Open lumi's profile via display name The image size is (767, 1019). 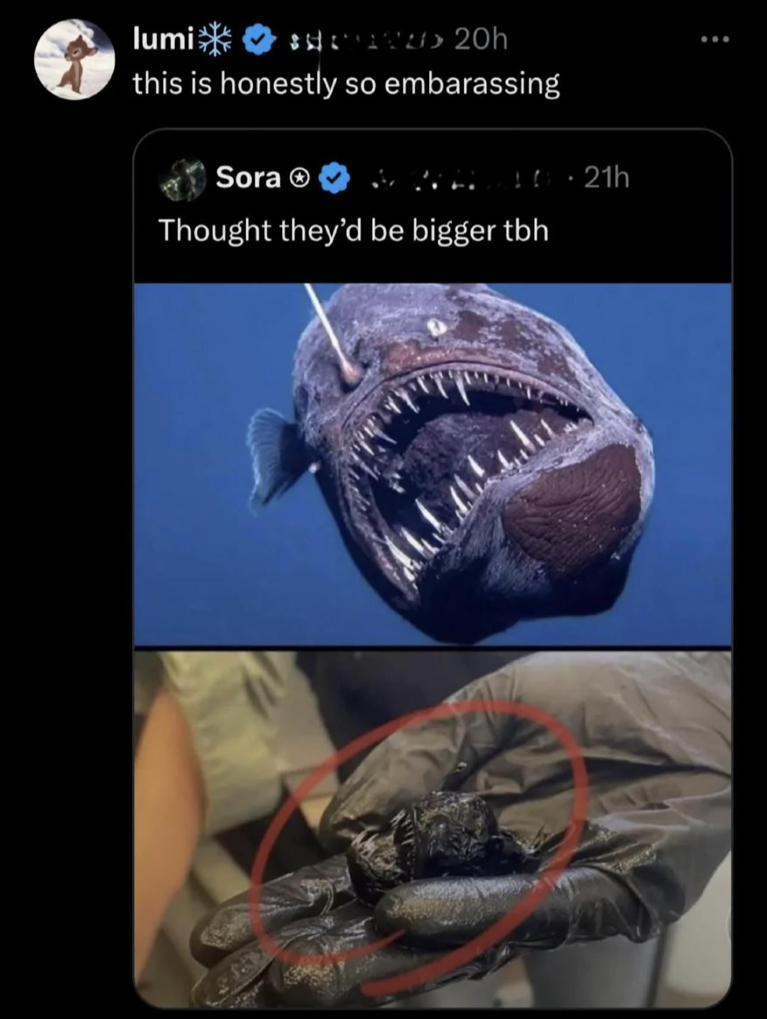[162, 40]
